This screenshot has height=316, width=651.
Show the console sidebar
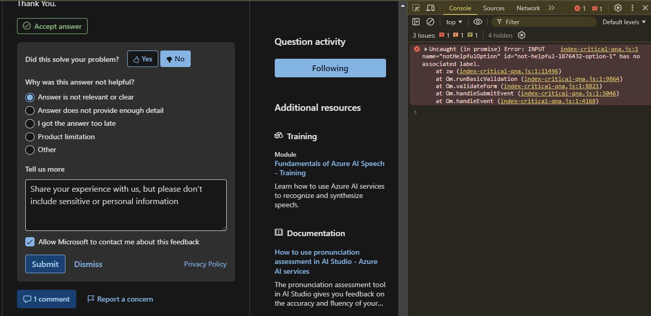pyautogui.click(x=416, y=22)
